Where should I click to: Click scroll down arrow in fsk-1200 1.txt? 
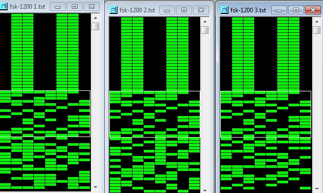(96, 187)
